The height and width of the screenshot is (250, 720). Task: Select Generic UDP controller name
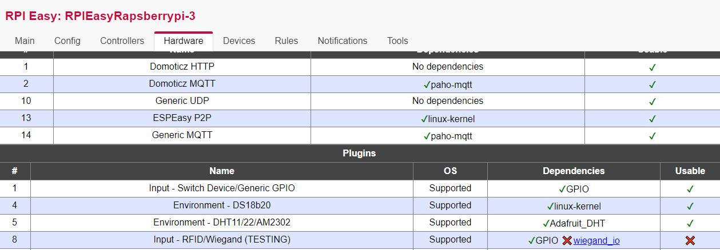click(182, 101)
